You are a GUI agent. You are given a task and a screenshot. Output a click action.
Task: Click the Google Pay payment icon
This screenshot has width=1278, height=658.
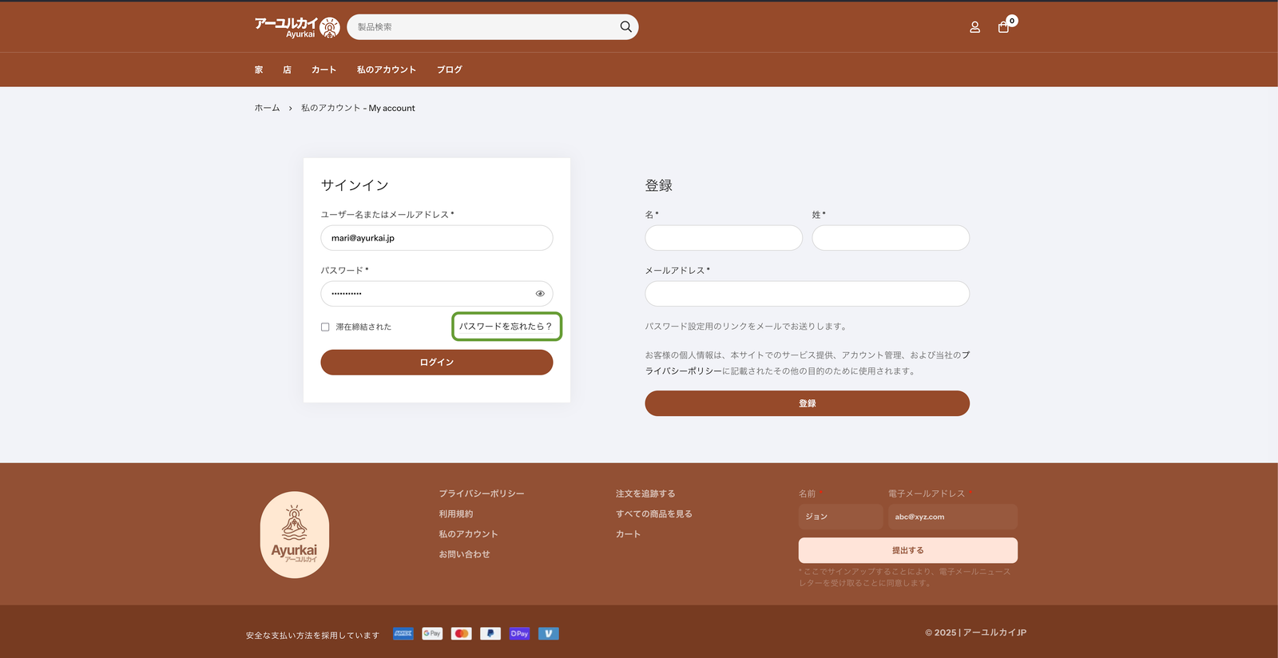pos(432,633)
